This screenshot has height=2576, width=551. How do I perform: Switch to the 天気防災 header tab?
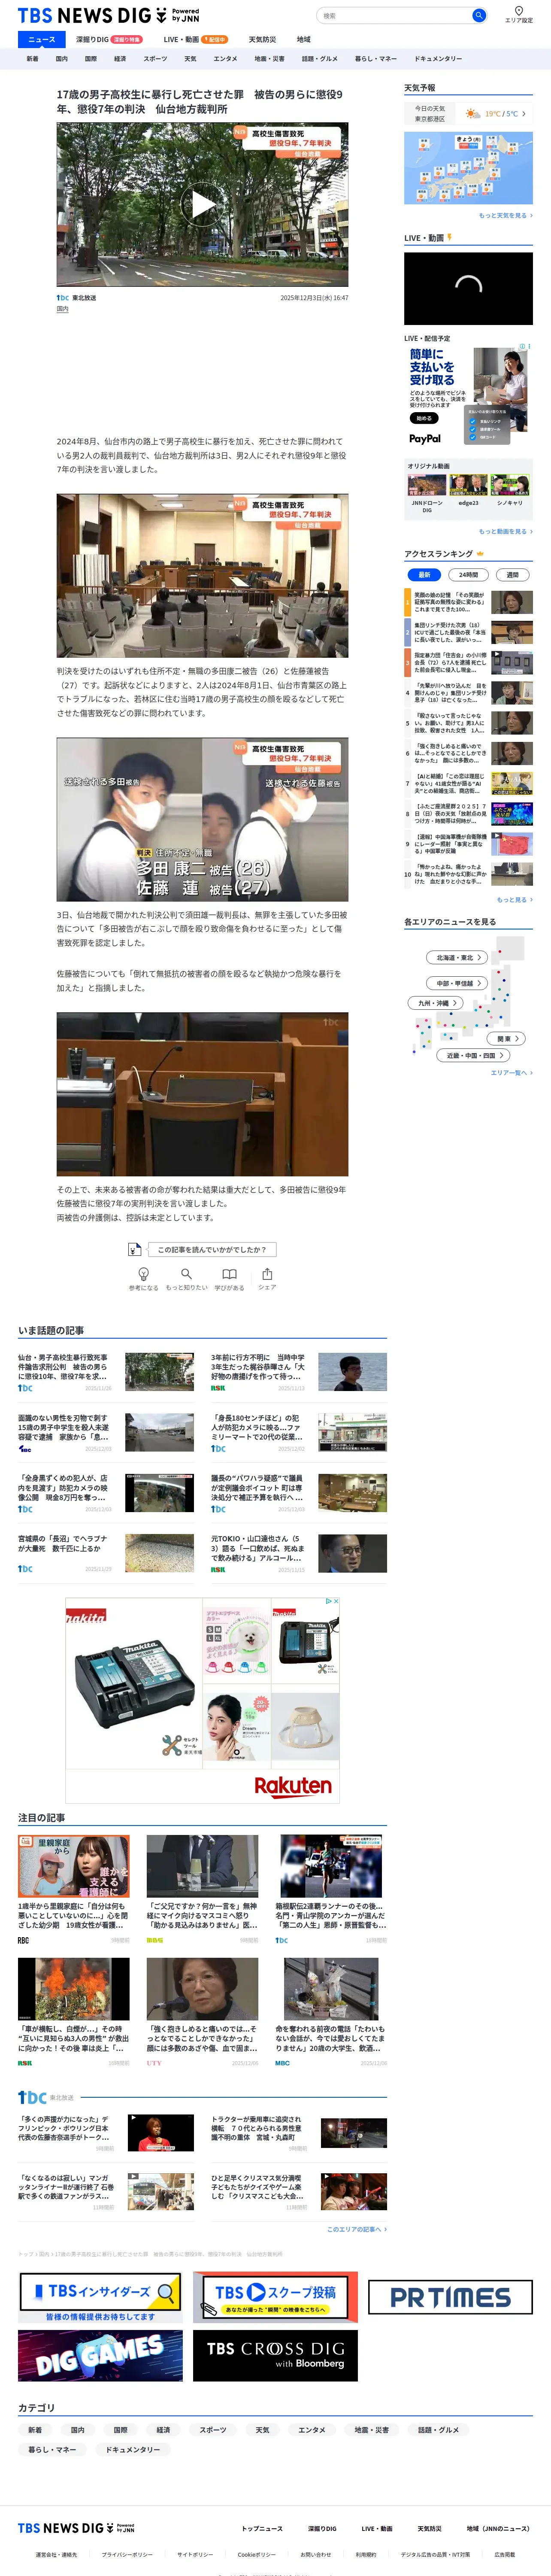pyautogui.click(x=262, y=39)
